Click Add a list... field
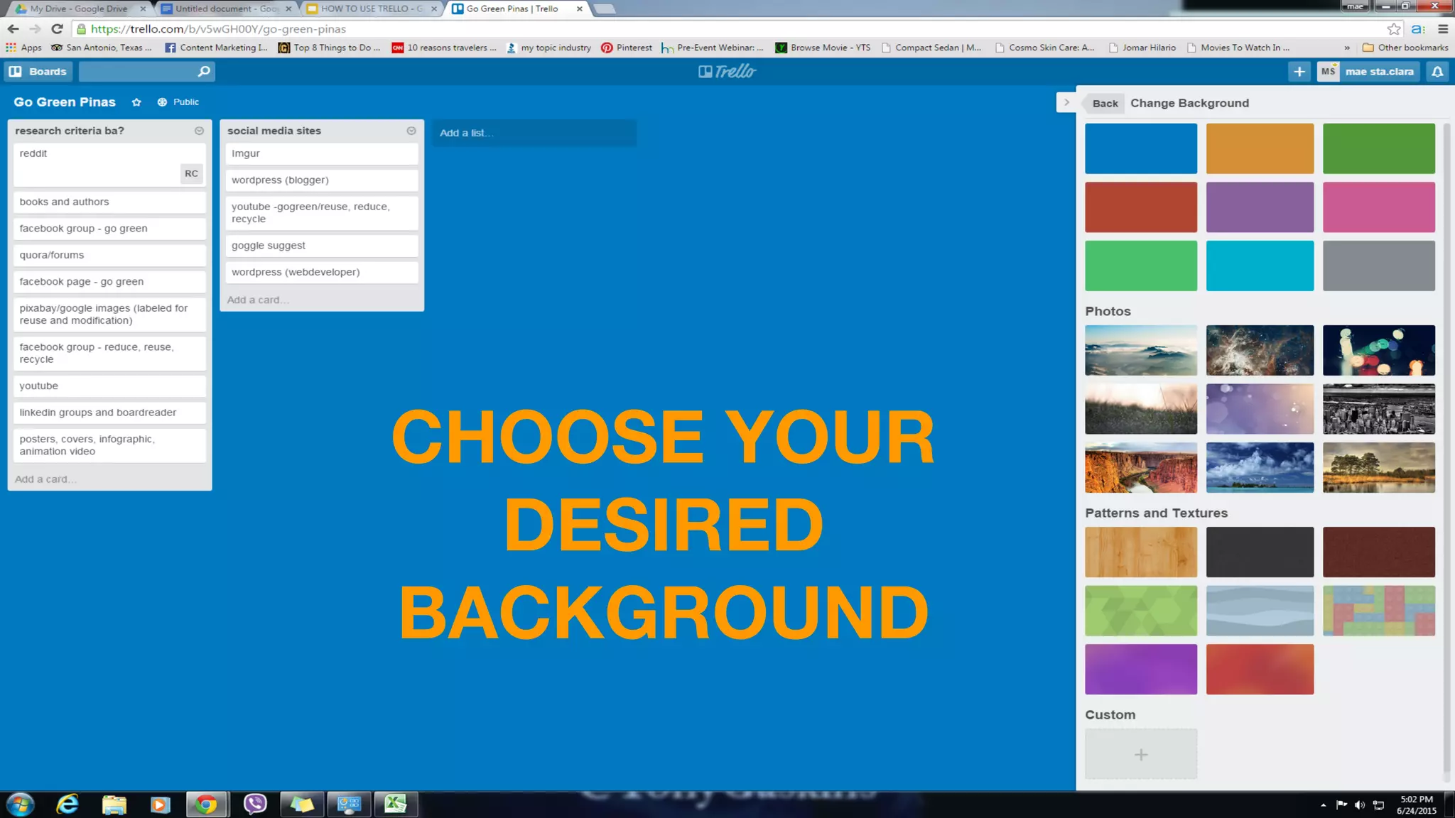The width and height of the screenshot is (1455, 818). click(x=534, y=133)
